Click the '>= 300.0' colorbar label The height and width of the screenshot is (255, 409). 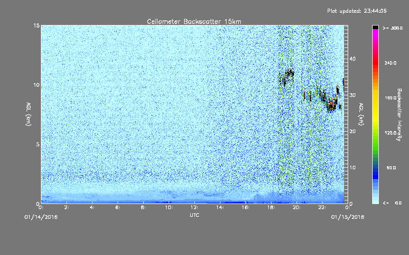coord(393,28)
